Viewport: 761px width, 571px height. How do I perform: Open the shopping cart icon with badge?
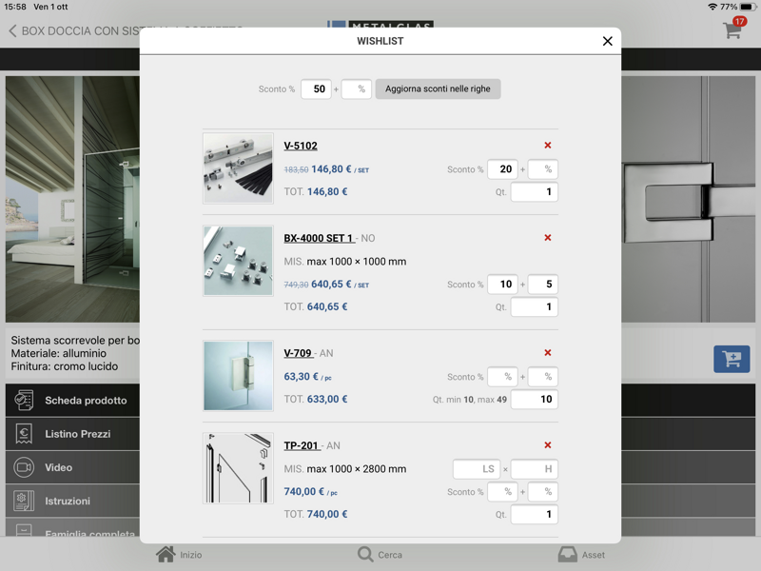tap(732, 30)
